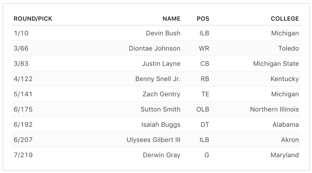312x173 pixels.
Task: Click the NAME column header
Action: pyautogui.click(x=171, y=19)
